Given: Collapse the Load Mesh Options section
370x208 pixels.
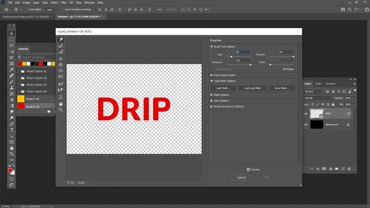Looking at the screenshot, I should [212, 81].
